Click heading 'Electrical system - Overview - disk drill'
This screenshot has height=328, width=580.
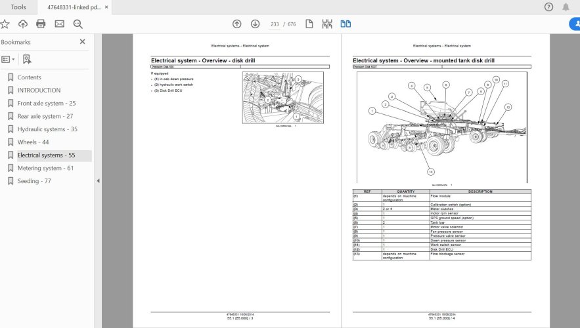pos(203,60)
